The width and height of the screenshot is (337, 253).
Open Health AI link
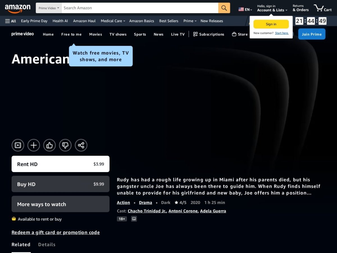click(60, 21)
